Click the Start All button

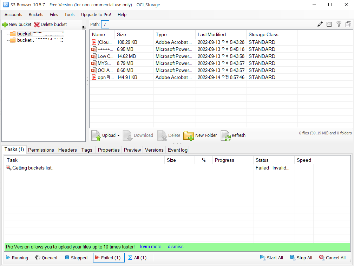(271, 258)
